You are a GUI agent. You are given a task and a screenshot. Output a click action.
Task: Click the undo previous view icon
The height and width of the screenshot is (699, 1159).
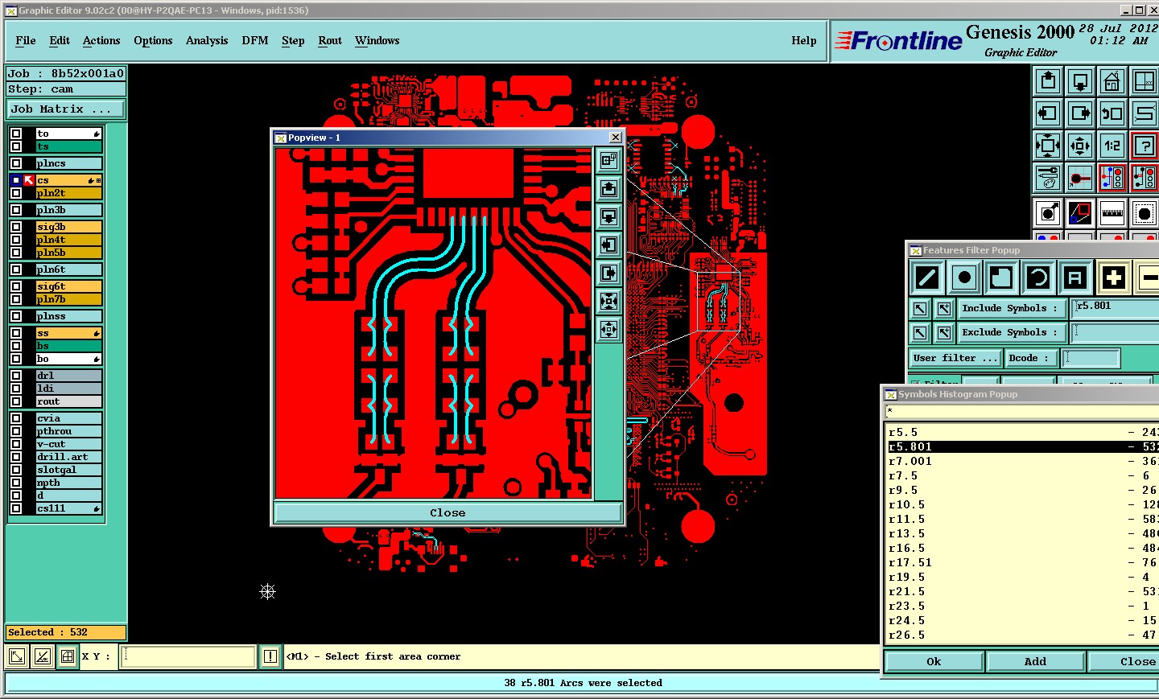(x=1112, y=113)
